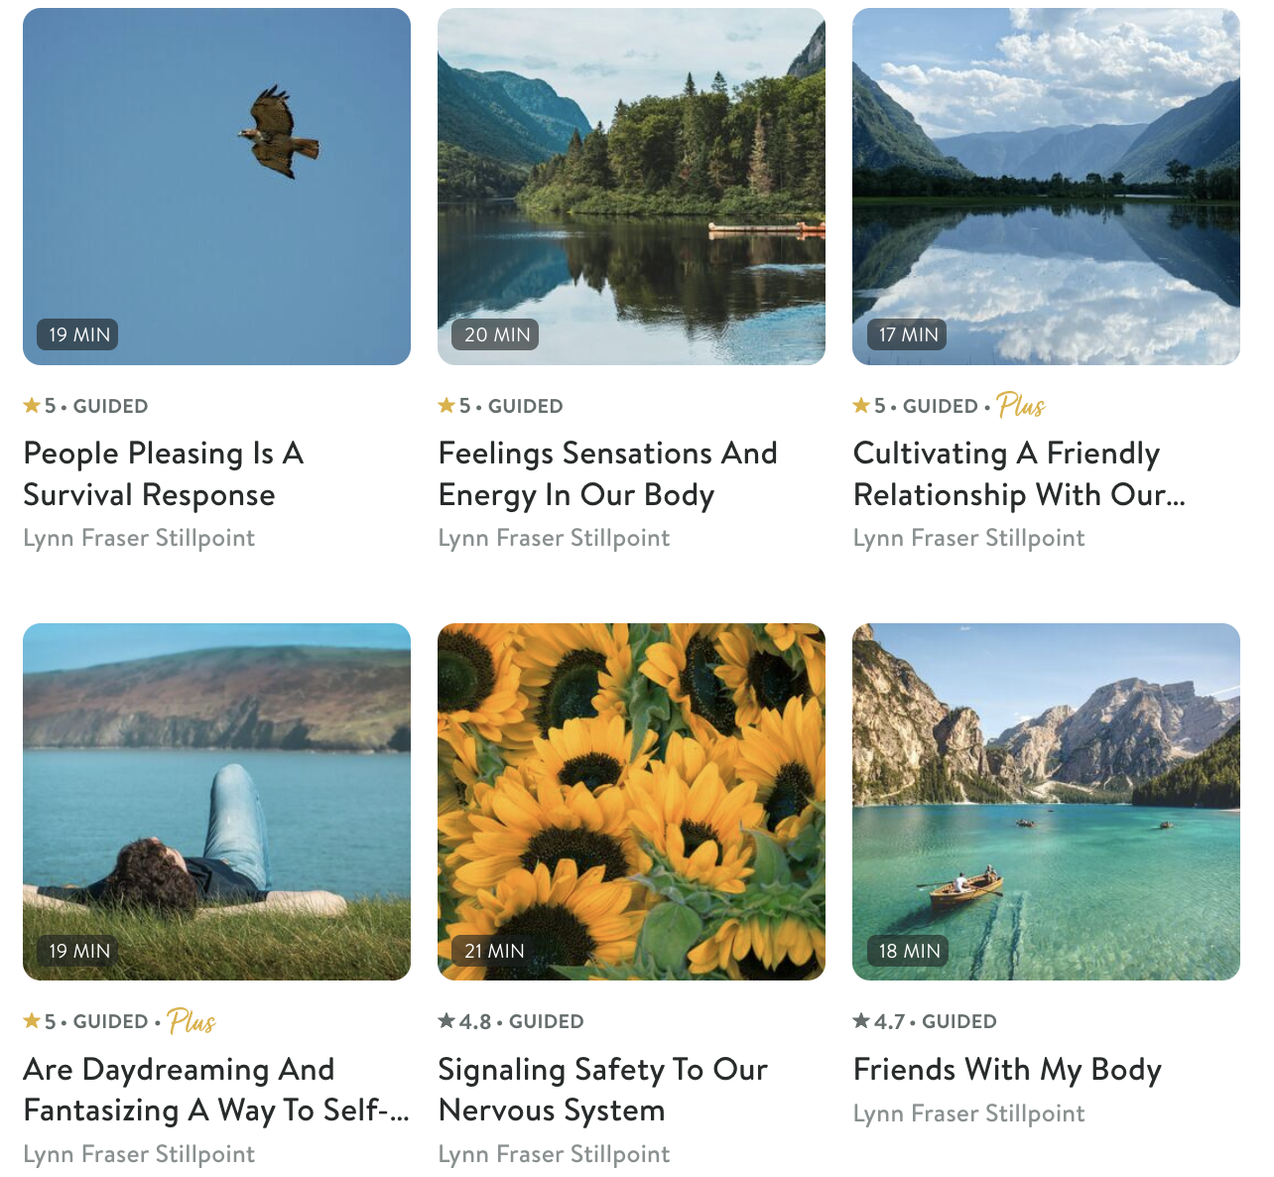
Task: Open the flying hawk thumbnail
Action: [216, 187]
